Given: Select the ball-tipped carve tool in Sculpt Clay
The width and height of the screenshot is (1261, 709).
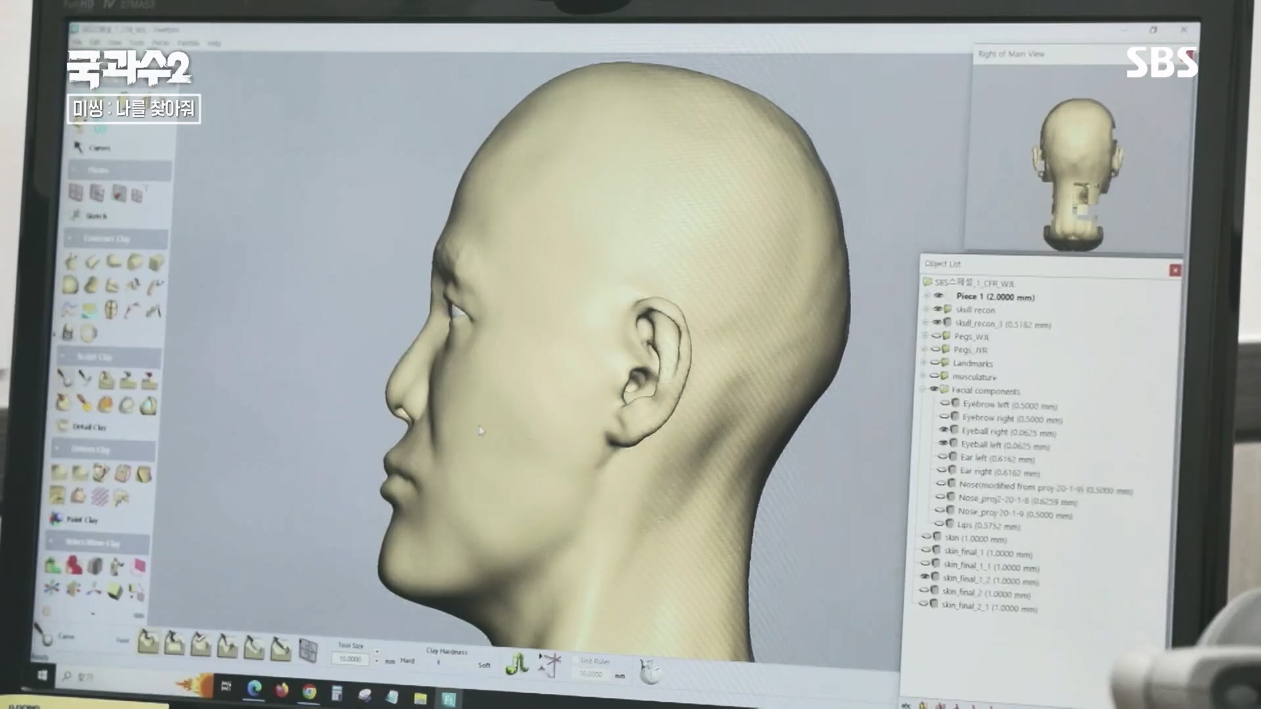Looking at the screenshot, I should point(64,379).
